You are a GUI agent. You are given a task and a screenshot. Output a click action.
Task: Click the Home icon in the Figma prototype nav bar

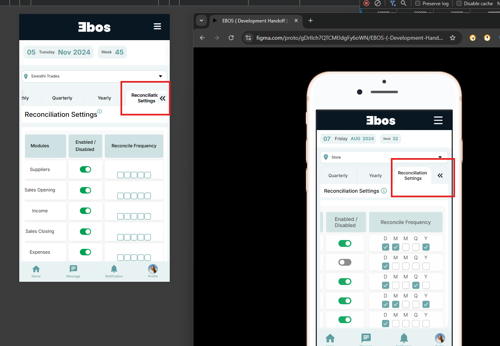pyautogui.click(x=330, y=338)
